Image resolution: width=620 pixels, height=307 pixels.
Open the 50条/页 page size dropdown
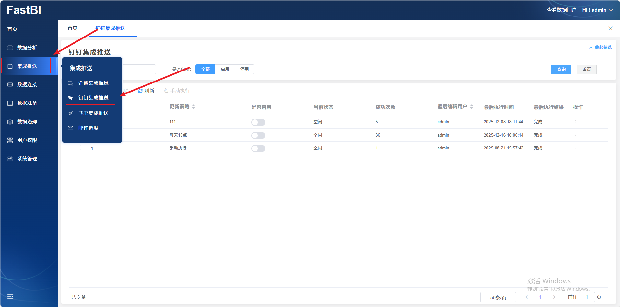point(498,297)
